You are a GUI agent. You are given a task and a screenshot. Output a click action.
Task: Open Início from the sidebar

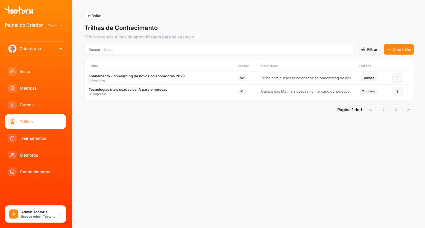(x=36, y=71)
